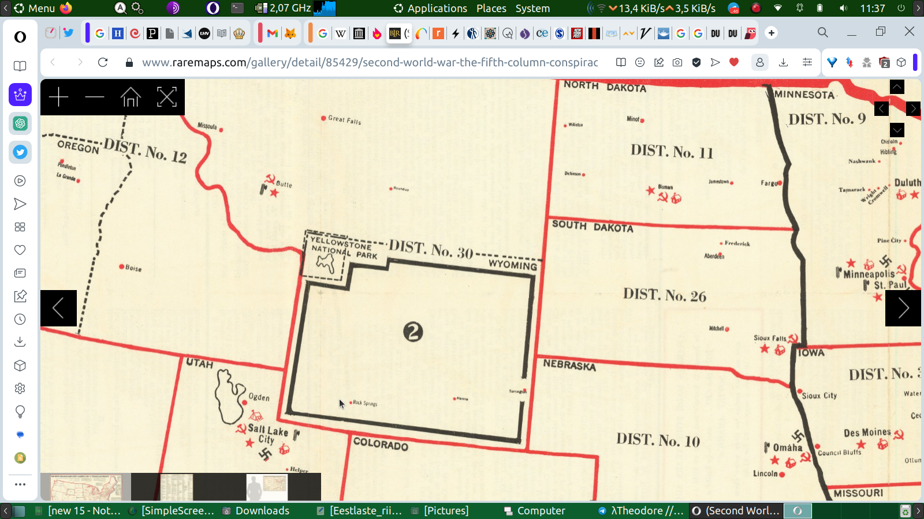
Task: Switch to the new 15 - Notepad taskbar window
Action: (79, 511)
